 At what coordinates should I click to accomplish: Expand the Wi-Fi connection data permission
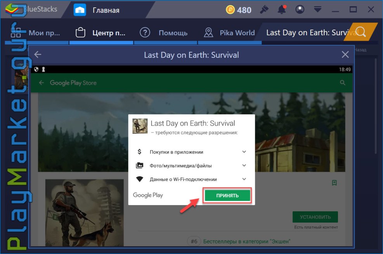pos(244,179)
